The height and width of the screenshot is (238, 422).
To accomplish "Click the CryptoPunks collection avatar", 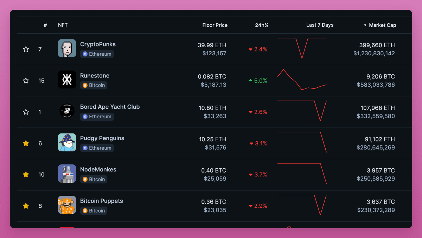I will [67, 48].
